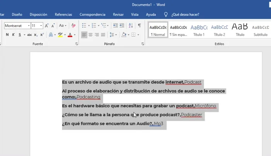271x156 pixels.
Task: Apply yellow text highlight color
Action: pyautogui.click(x=60, y=35)
